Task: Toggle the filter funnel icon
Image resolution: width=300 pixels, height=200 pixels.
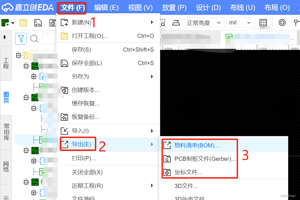Action: [21, 39]
